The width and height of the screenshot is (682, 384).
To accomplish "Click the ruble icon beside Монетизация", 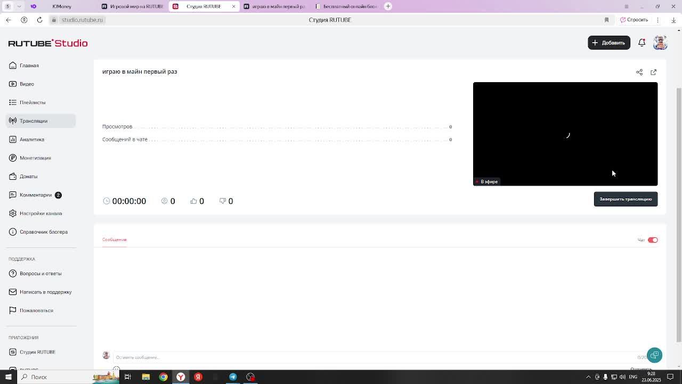I will point(13,158).
